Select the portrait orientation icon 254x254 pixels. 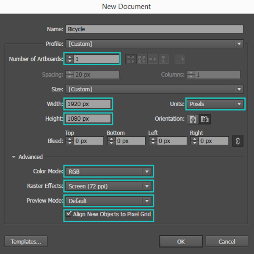click(x=193, y=119)
